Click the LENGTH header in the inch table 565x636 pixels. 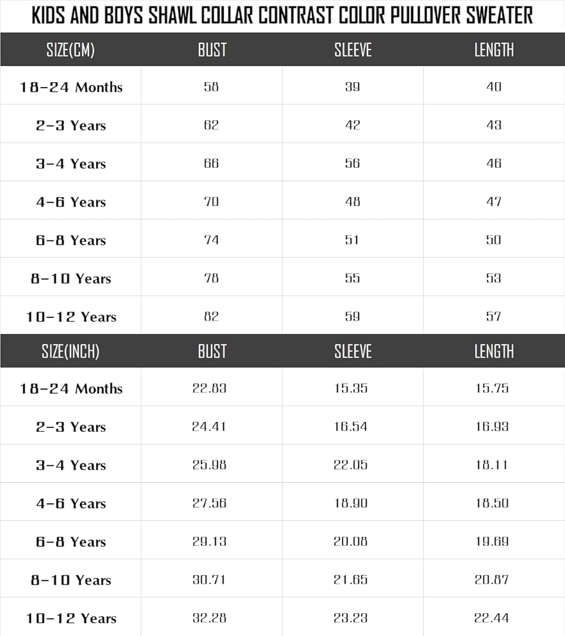pos(494,351)
